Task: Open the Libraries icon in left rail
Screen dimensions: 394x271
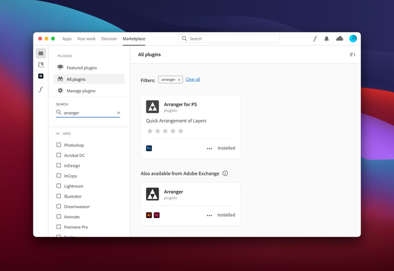Action: pos(41,65)
